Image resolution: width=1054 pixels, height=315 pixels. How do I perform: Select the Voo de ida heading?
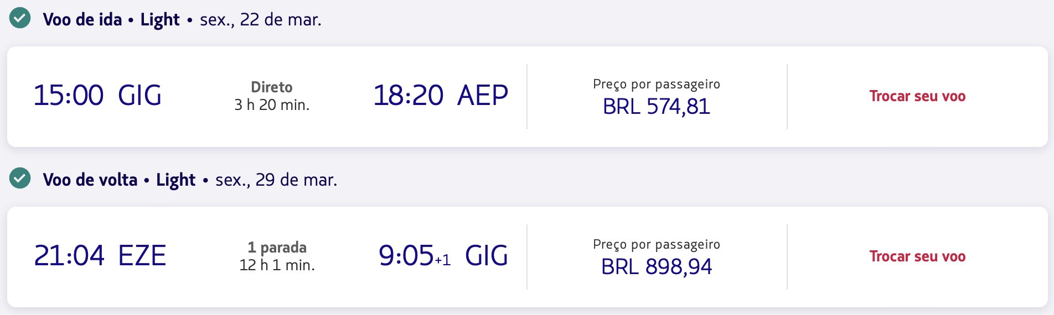tap(82, 19)
